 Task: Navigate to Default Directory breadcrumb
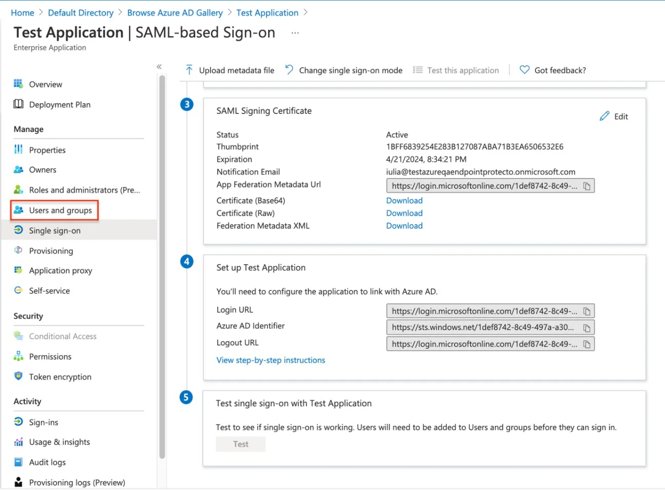[81, 13]
